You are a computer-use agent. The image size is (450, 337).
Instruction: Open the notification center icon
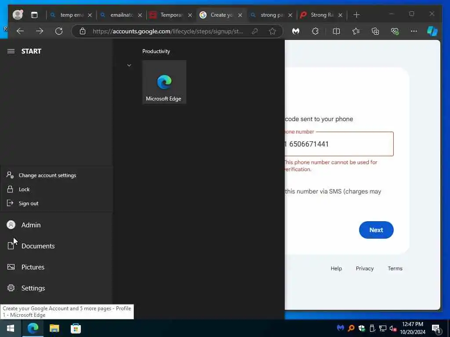(436, 328)
